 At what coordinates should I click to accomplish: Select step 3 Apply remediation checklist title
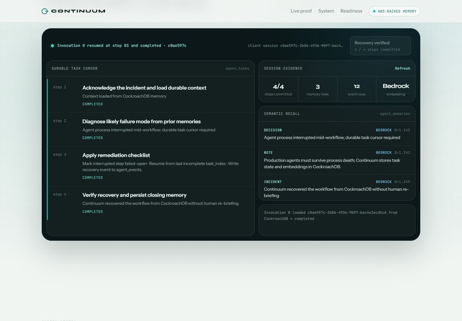pos(116,155)
